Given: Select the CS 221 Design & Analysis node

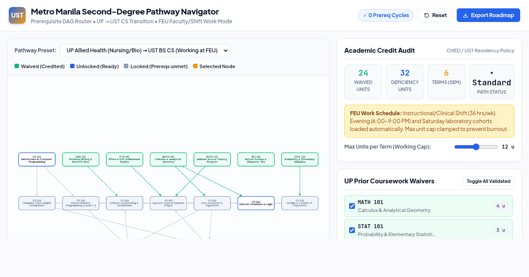Looking at the screenshot, I should pos(300,203).
